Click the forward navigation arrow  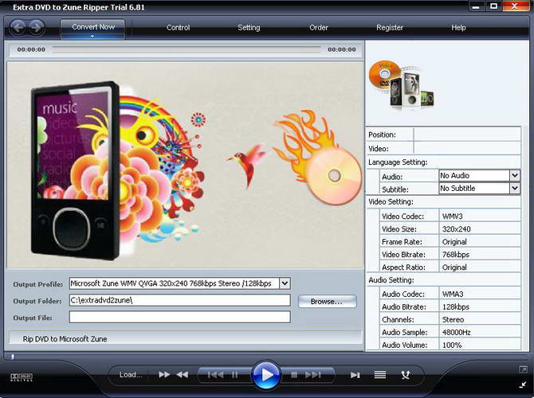[37, 27]
